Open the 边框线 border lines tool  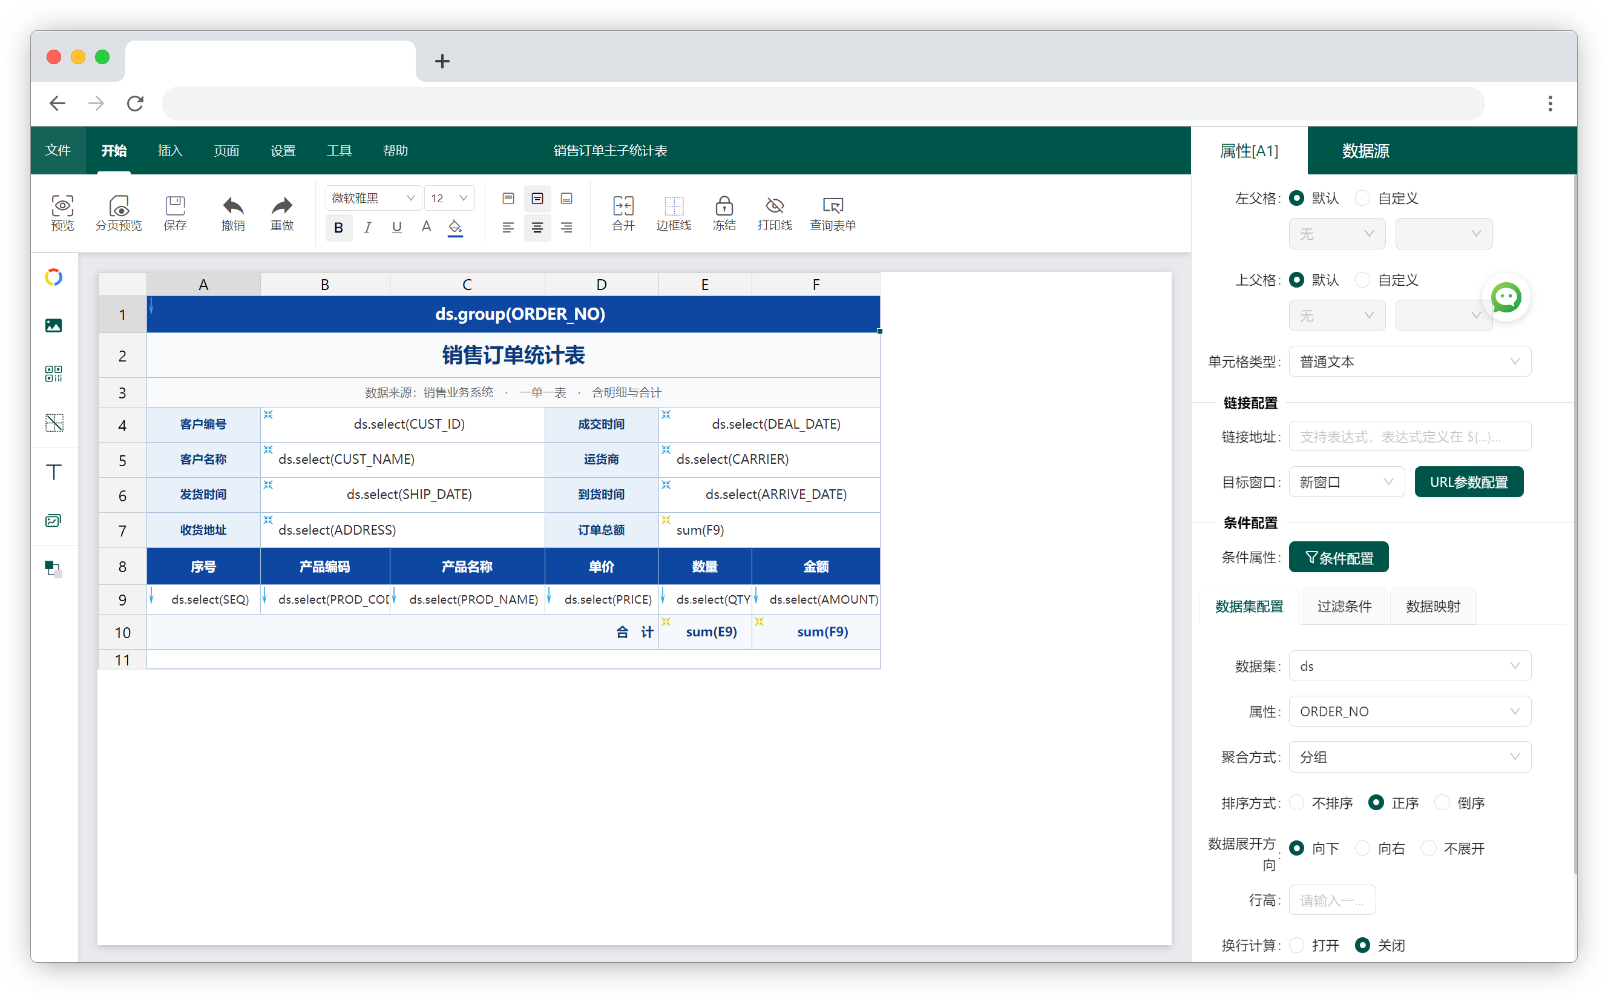(x=674, y=213)
